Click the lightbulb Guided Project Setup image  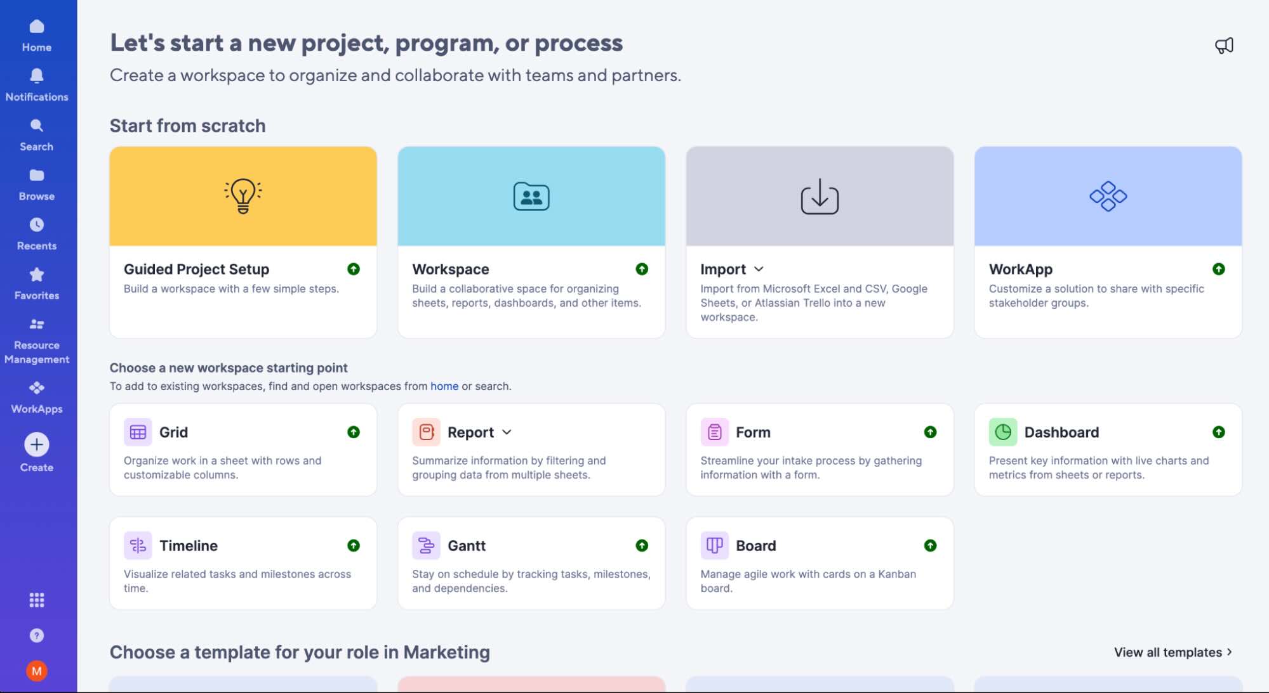(243, 196)
